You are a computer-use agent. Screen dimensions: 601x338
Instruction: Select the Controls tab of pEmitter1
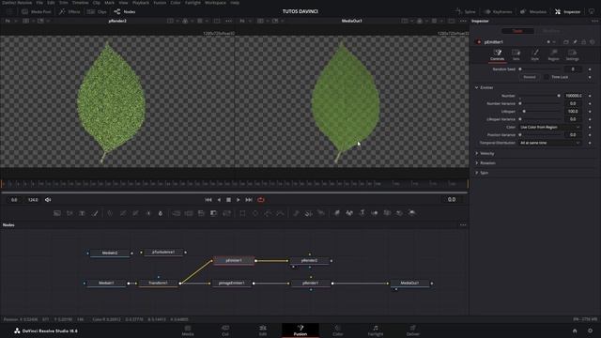tap(497, 54)
